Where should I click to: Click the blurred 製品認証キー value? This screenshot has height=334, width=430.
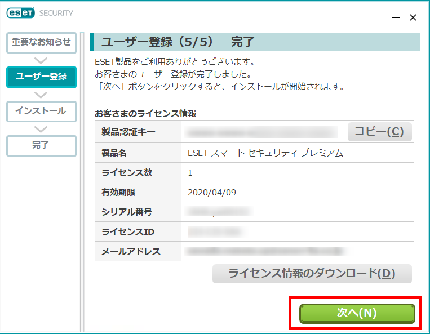(x=261, y=132)
